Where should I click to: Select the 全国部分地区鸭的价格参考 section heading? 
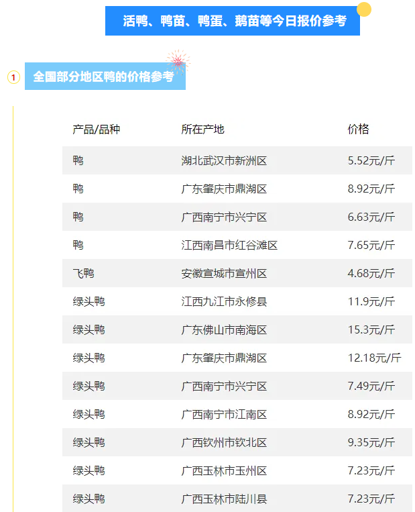[x=103, y=77]
